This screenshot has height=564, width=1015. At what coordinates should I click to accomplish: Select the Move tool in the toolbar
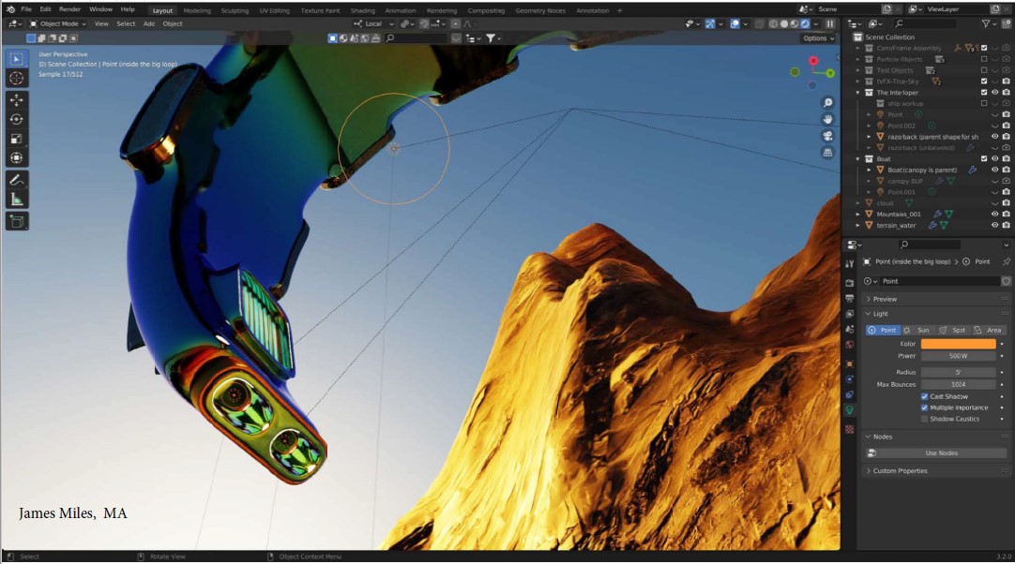(17, 99)
